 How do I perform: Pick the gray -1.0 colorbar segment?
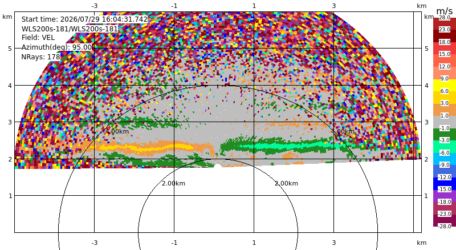(445, 122)
